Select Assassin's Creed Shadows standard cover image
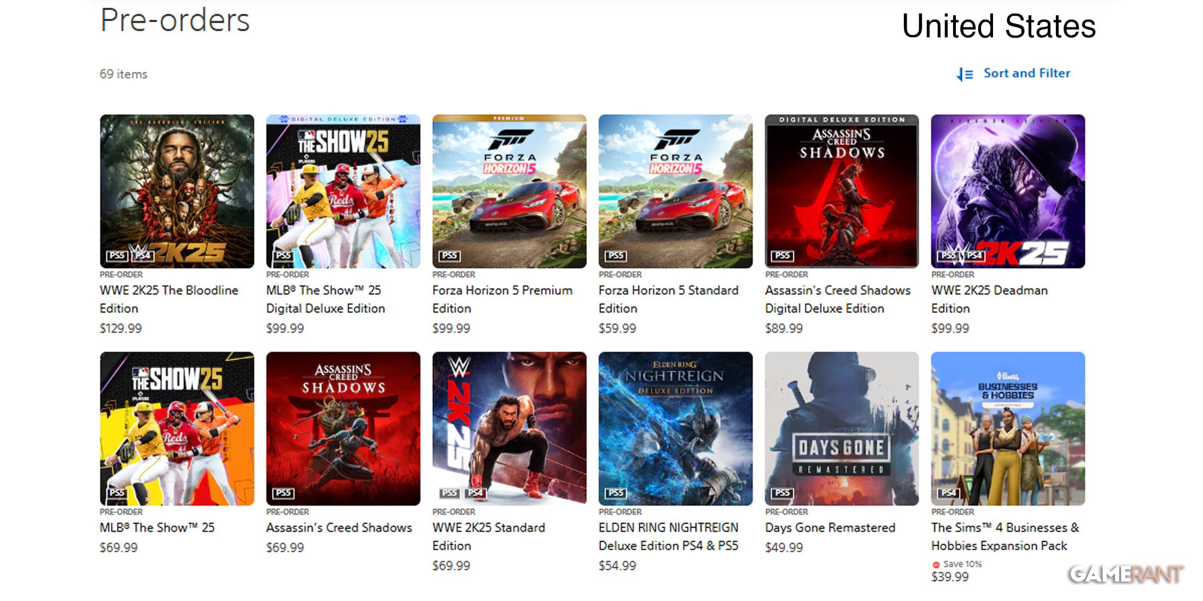 click(343, 429)
